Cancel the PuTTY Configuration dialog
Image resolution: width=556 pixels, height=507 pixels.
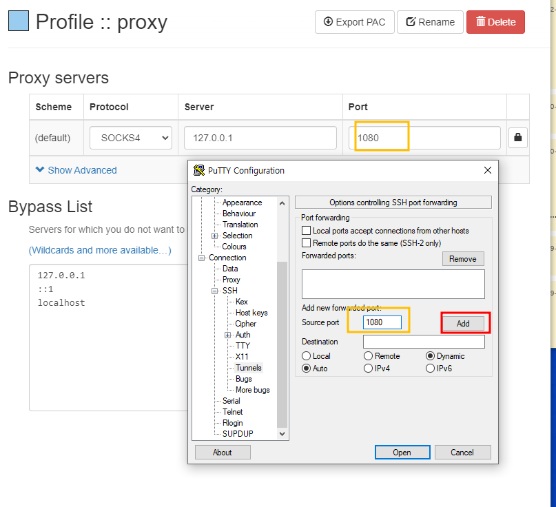point(462,453)
